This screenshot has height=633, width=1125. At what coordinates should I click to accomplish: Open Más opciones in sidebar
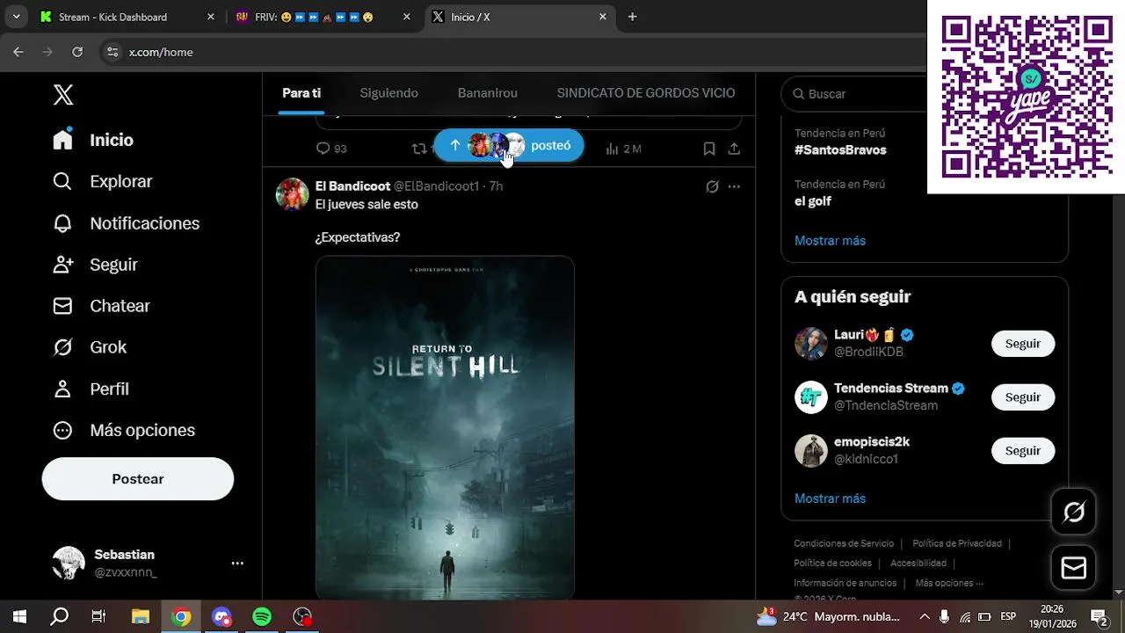(x=123, y=430)
